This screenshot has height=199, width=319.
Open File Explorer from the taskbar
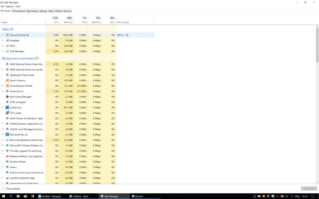18,196
